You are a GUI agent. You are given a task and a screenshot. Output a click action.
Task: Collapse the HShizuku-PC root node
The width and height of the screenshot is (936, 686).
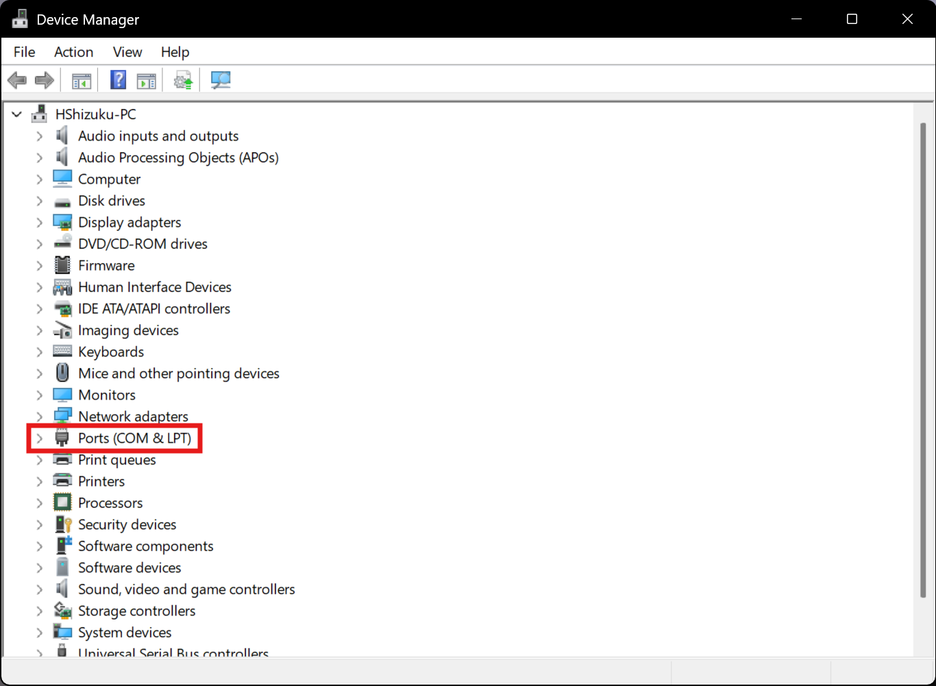coord(17,114)
